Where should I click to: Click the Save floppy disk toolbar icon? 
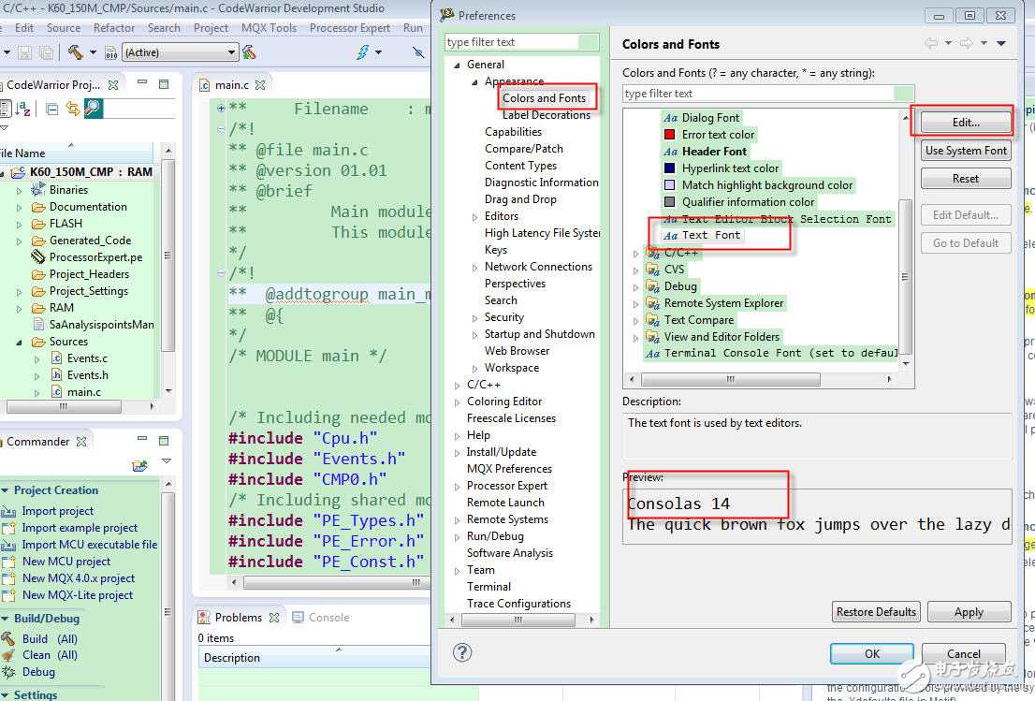[25, 52]
